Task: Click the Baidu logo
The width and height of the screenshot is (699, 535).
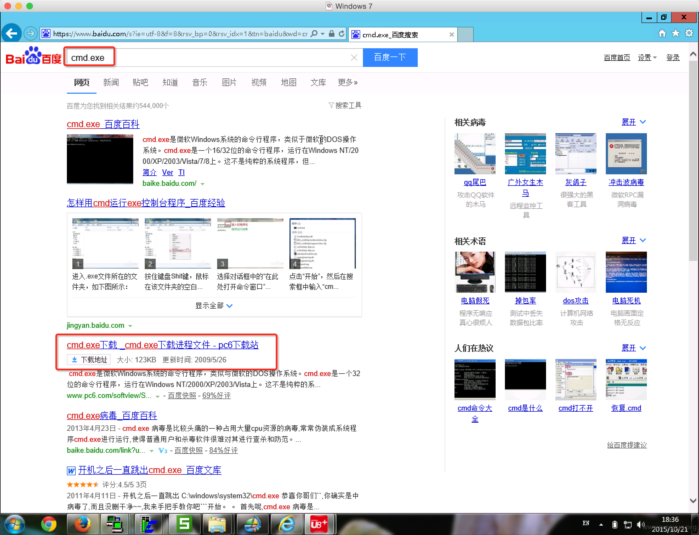Action: tap(33, 56)
